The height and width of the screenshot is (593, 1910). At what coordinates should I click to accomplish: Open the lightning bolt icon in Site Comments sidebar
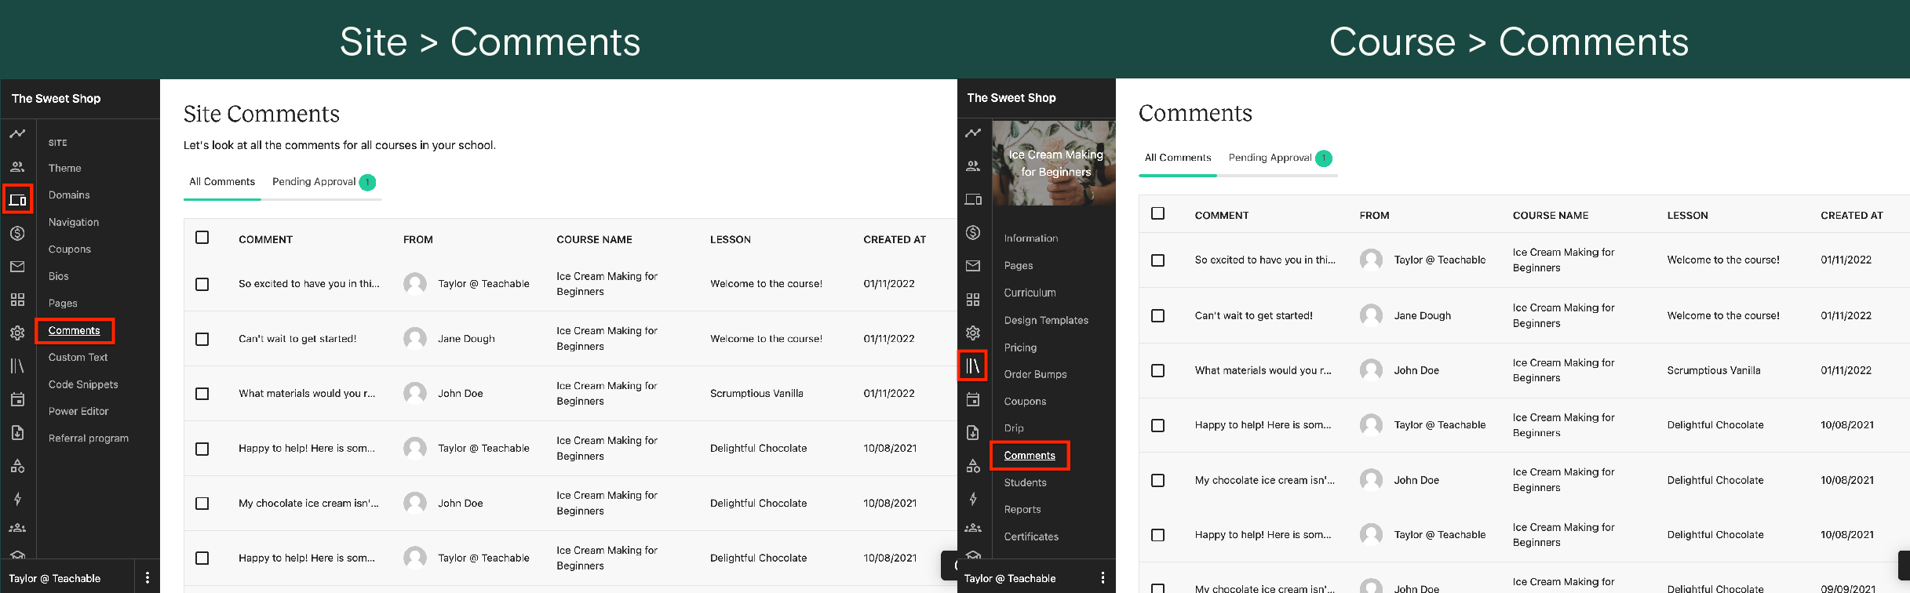pos(17,499)
